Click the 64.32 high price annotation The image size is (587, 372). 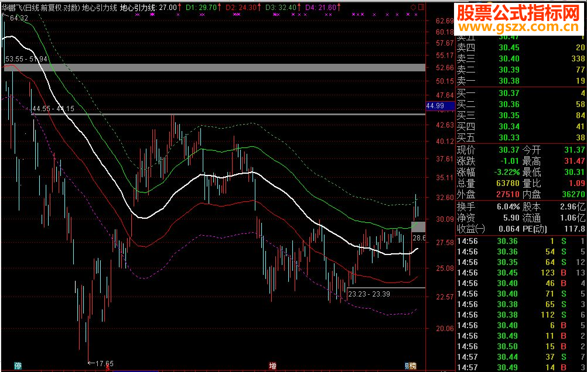click(x=19, y=18)
